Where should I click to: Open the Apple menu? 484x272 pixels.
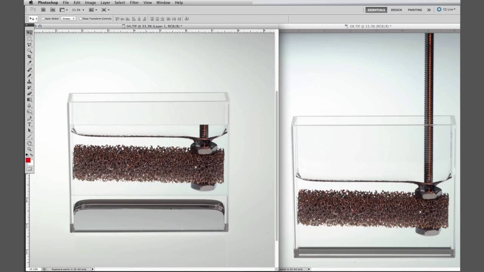pos(31,3)
